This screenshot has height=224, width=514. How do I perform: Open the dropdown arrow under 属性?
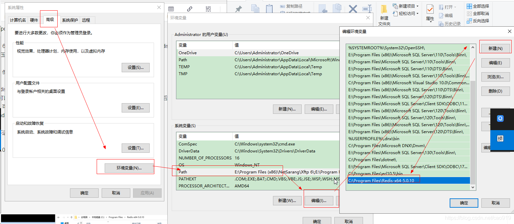tap(430, 22)
